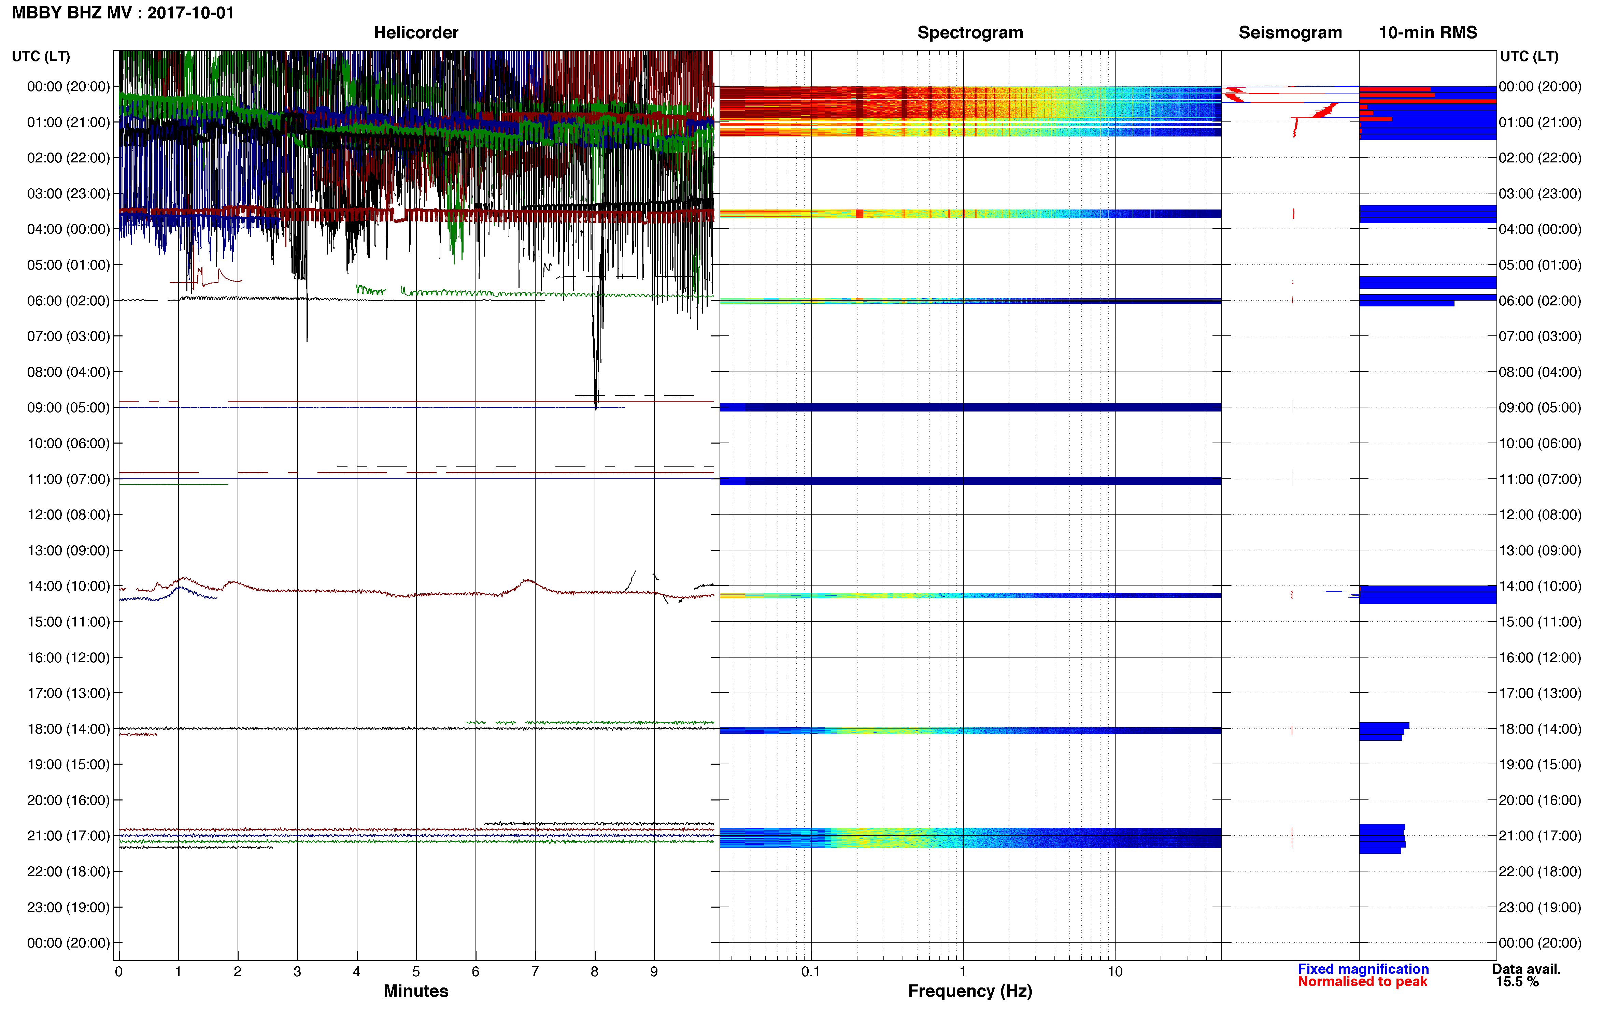
Task: Click left time label '05:00 (01:00)'
Action: click(68, 265)
